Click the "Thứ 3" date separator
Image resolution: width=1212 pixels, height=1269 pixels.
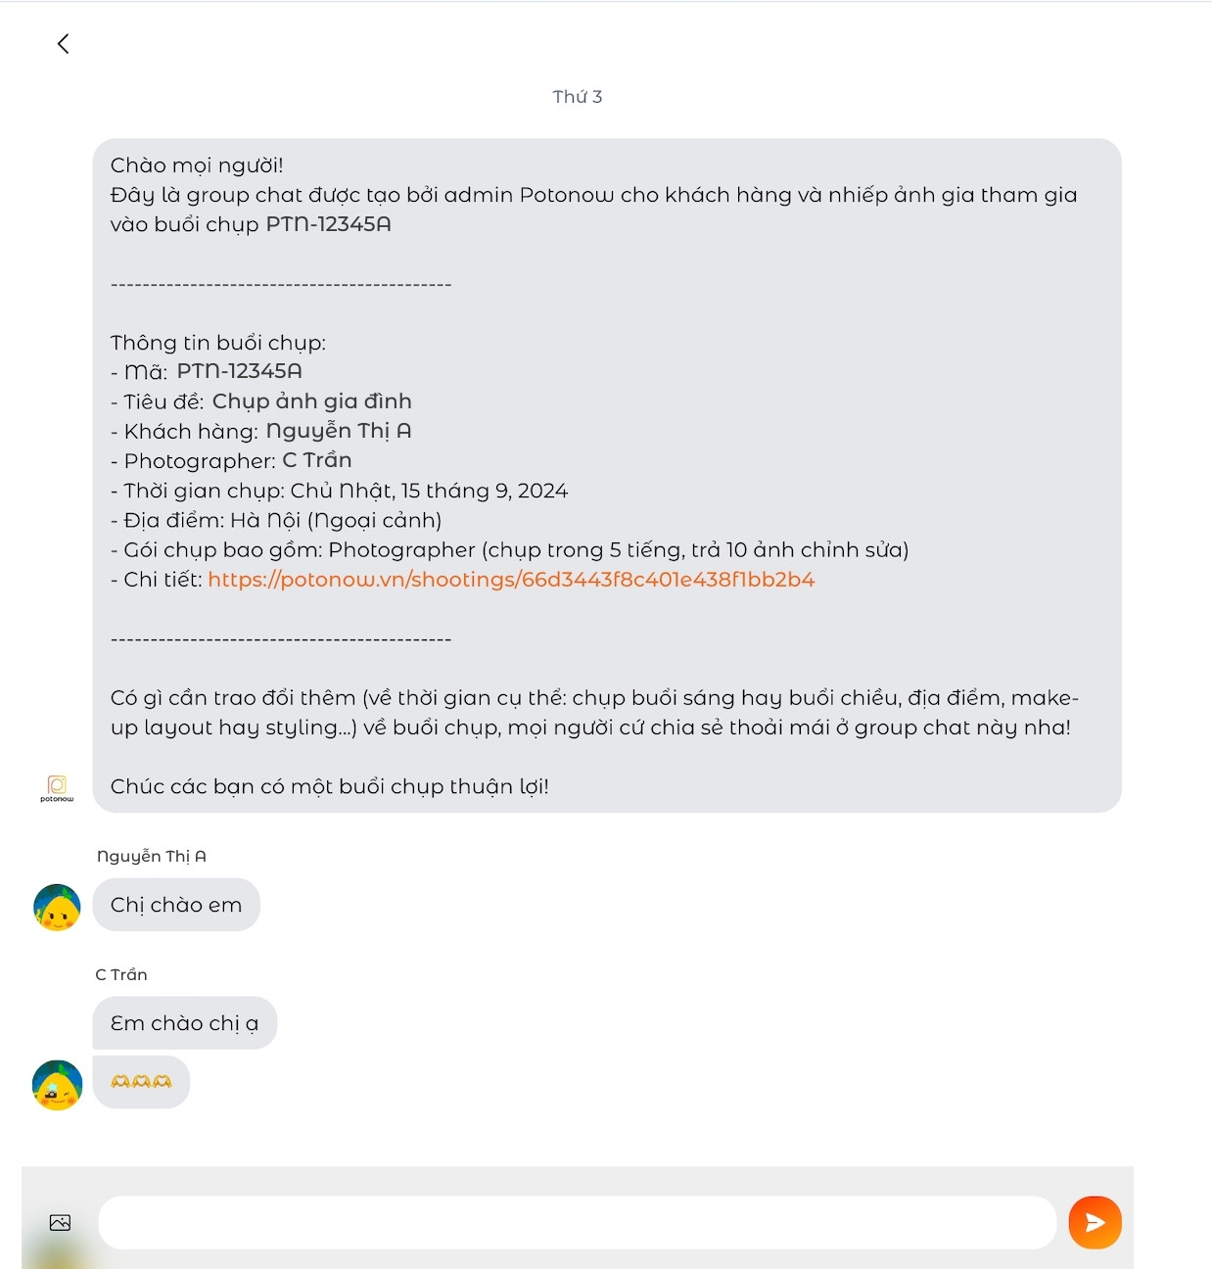pyautogui.click(x=578, y=96)
